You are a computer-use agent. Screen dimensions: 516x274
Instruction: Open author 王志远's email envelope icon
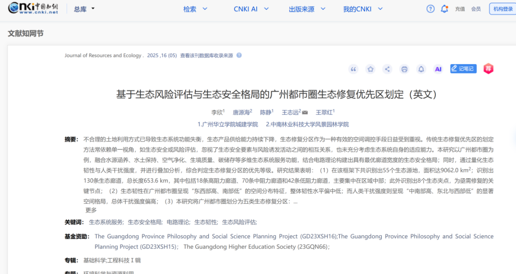click(x=305, y=113)
